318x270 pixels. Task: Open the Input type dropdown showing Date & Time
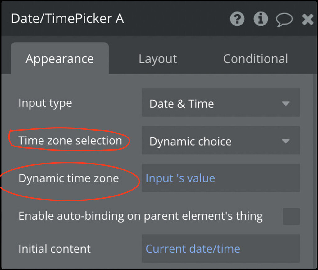pos(220,103)
